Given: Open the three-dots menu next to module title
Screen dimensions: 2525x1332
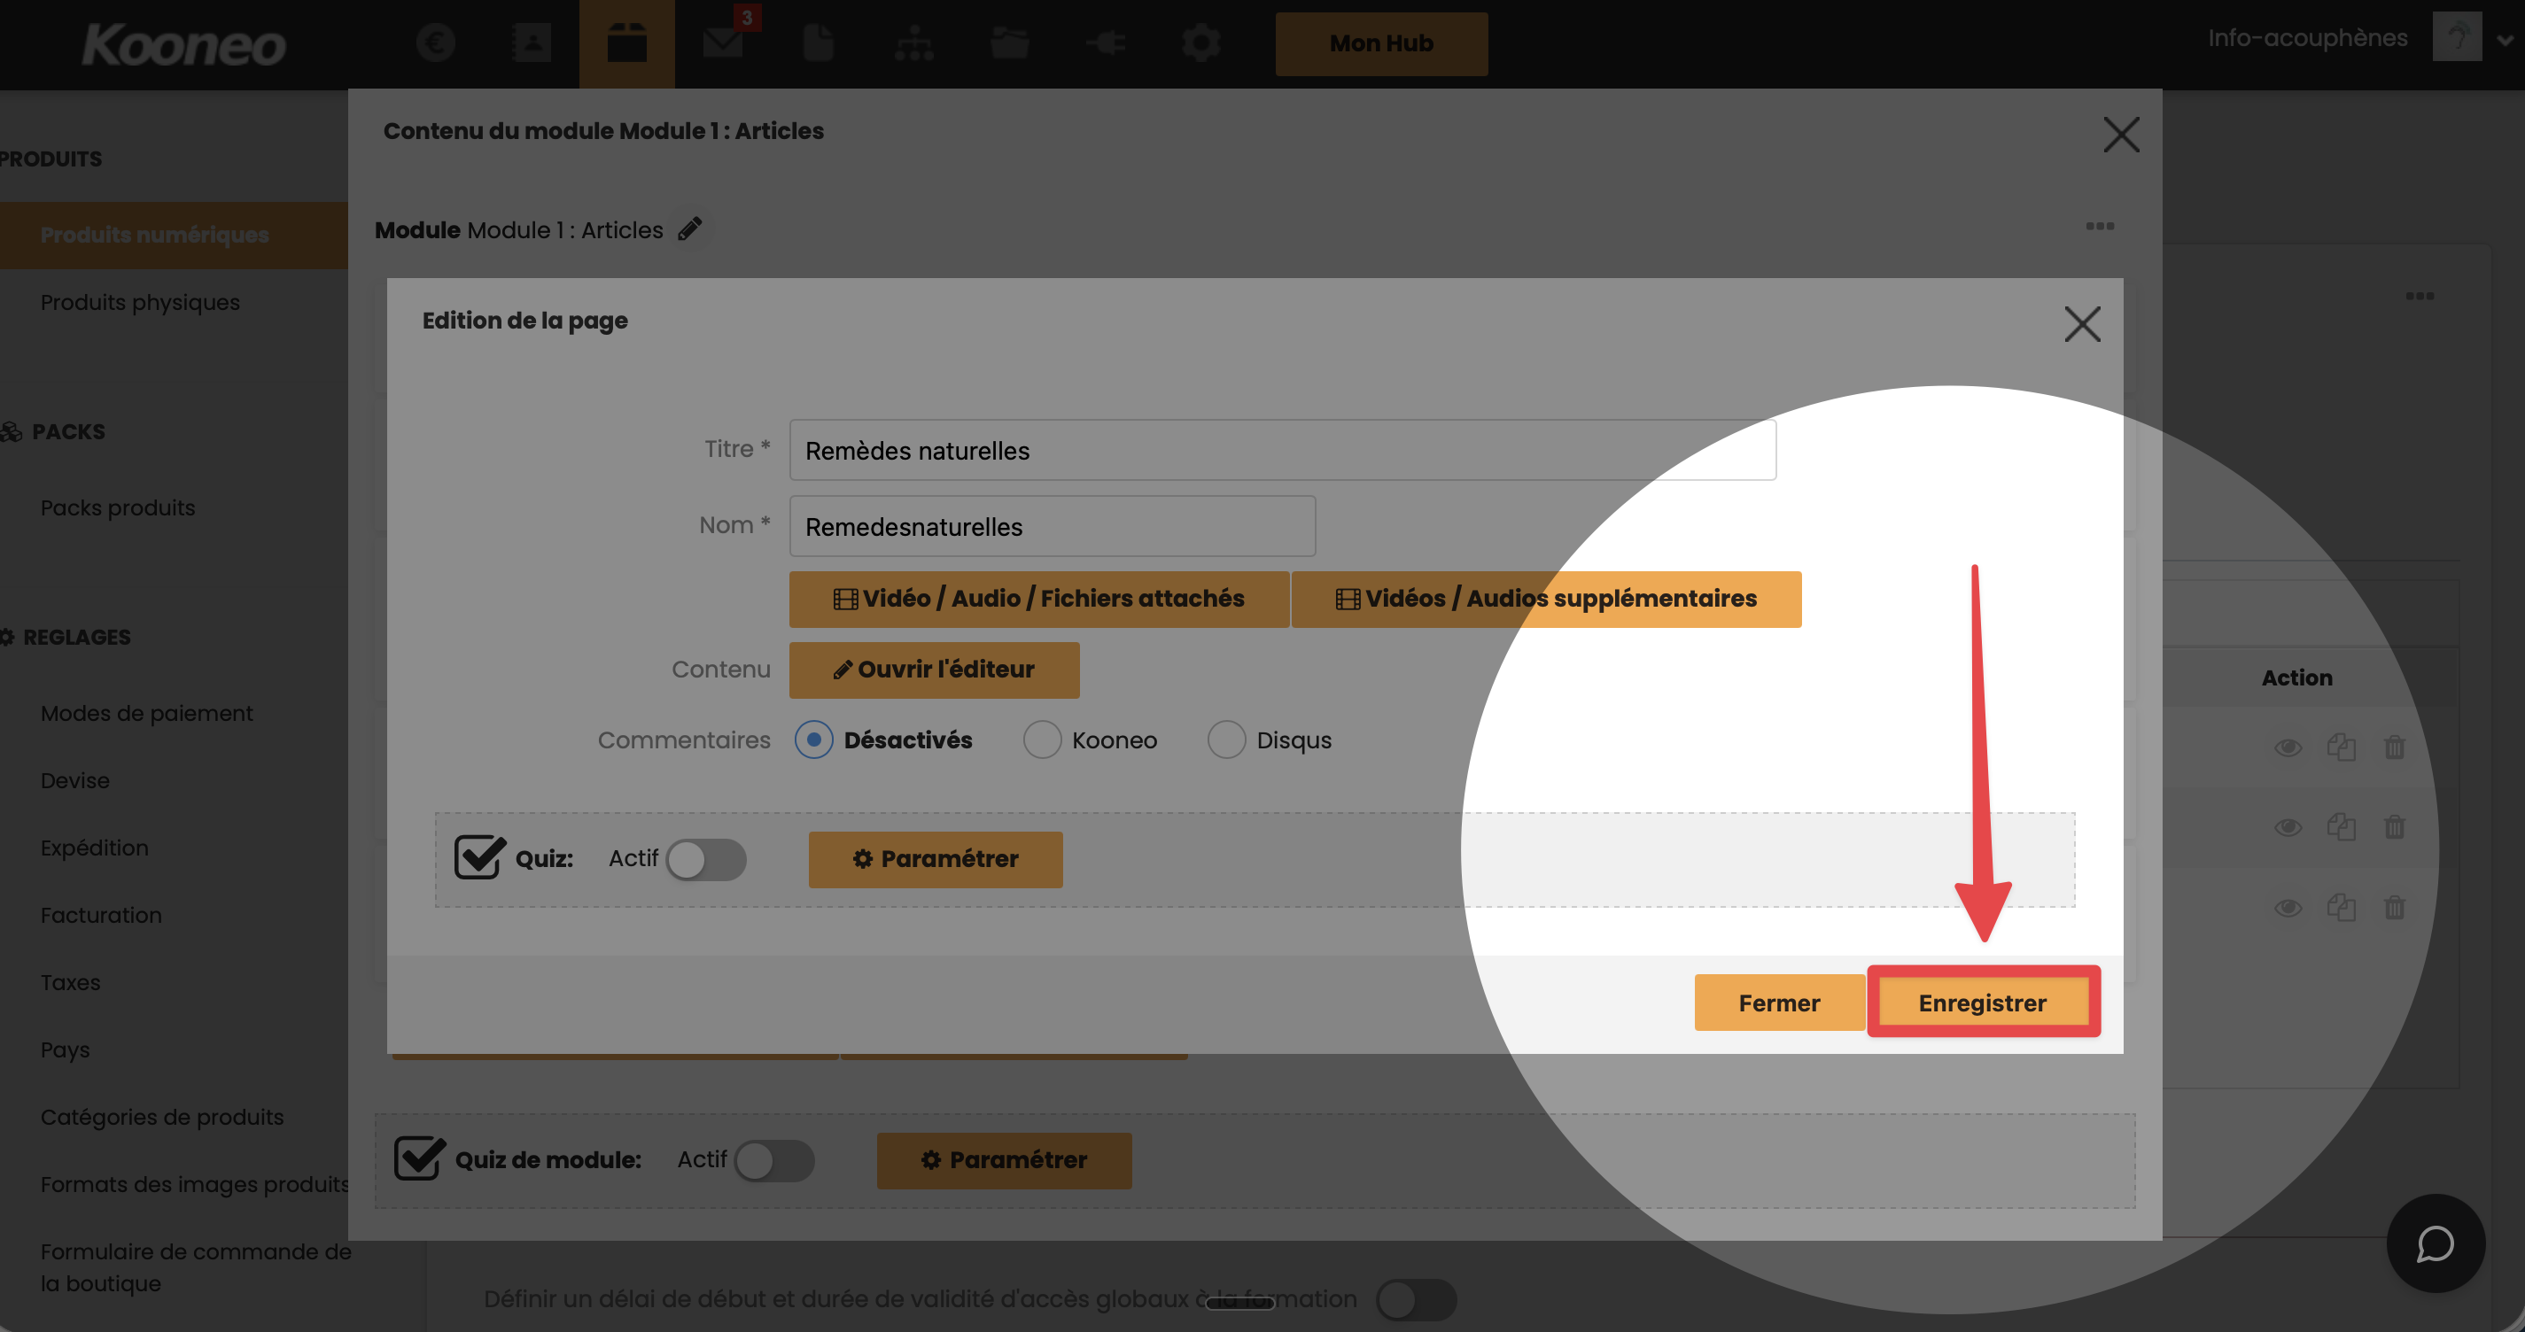Looking at the screenshot, I should [x=2100, y=227].
